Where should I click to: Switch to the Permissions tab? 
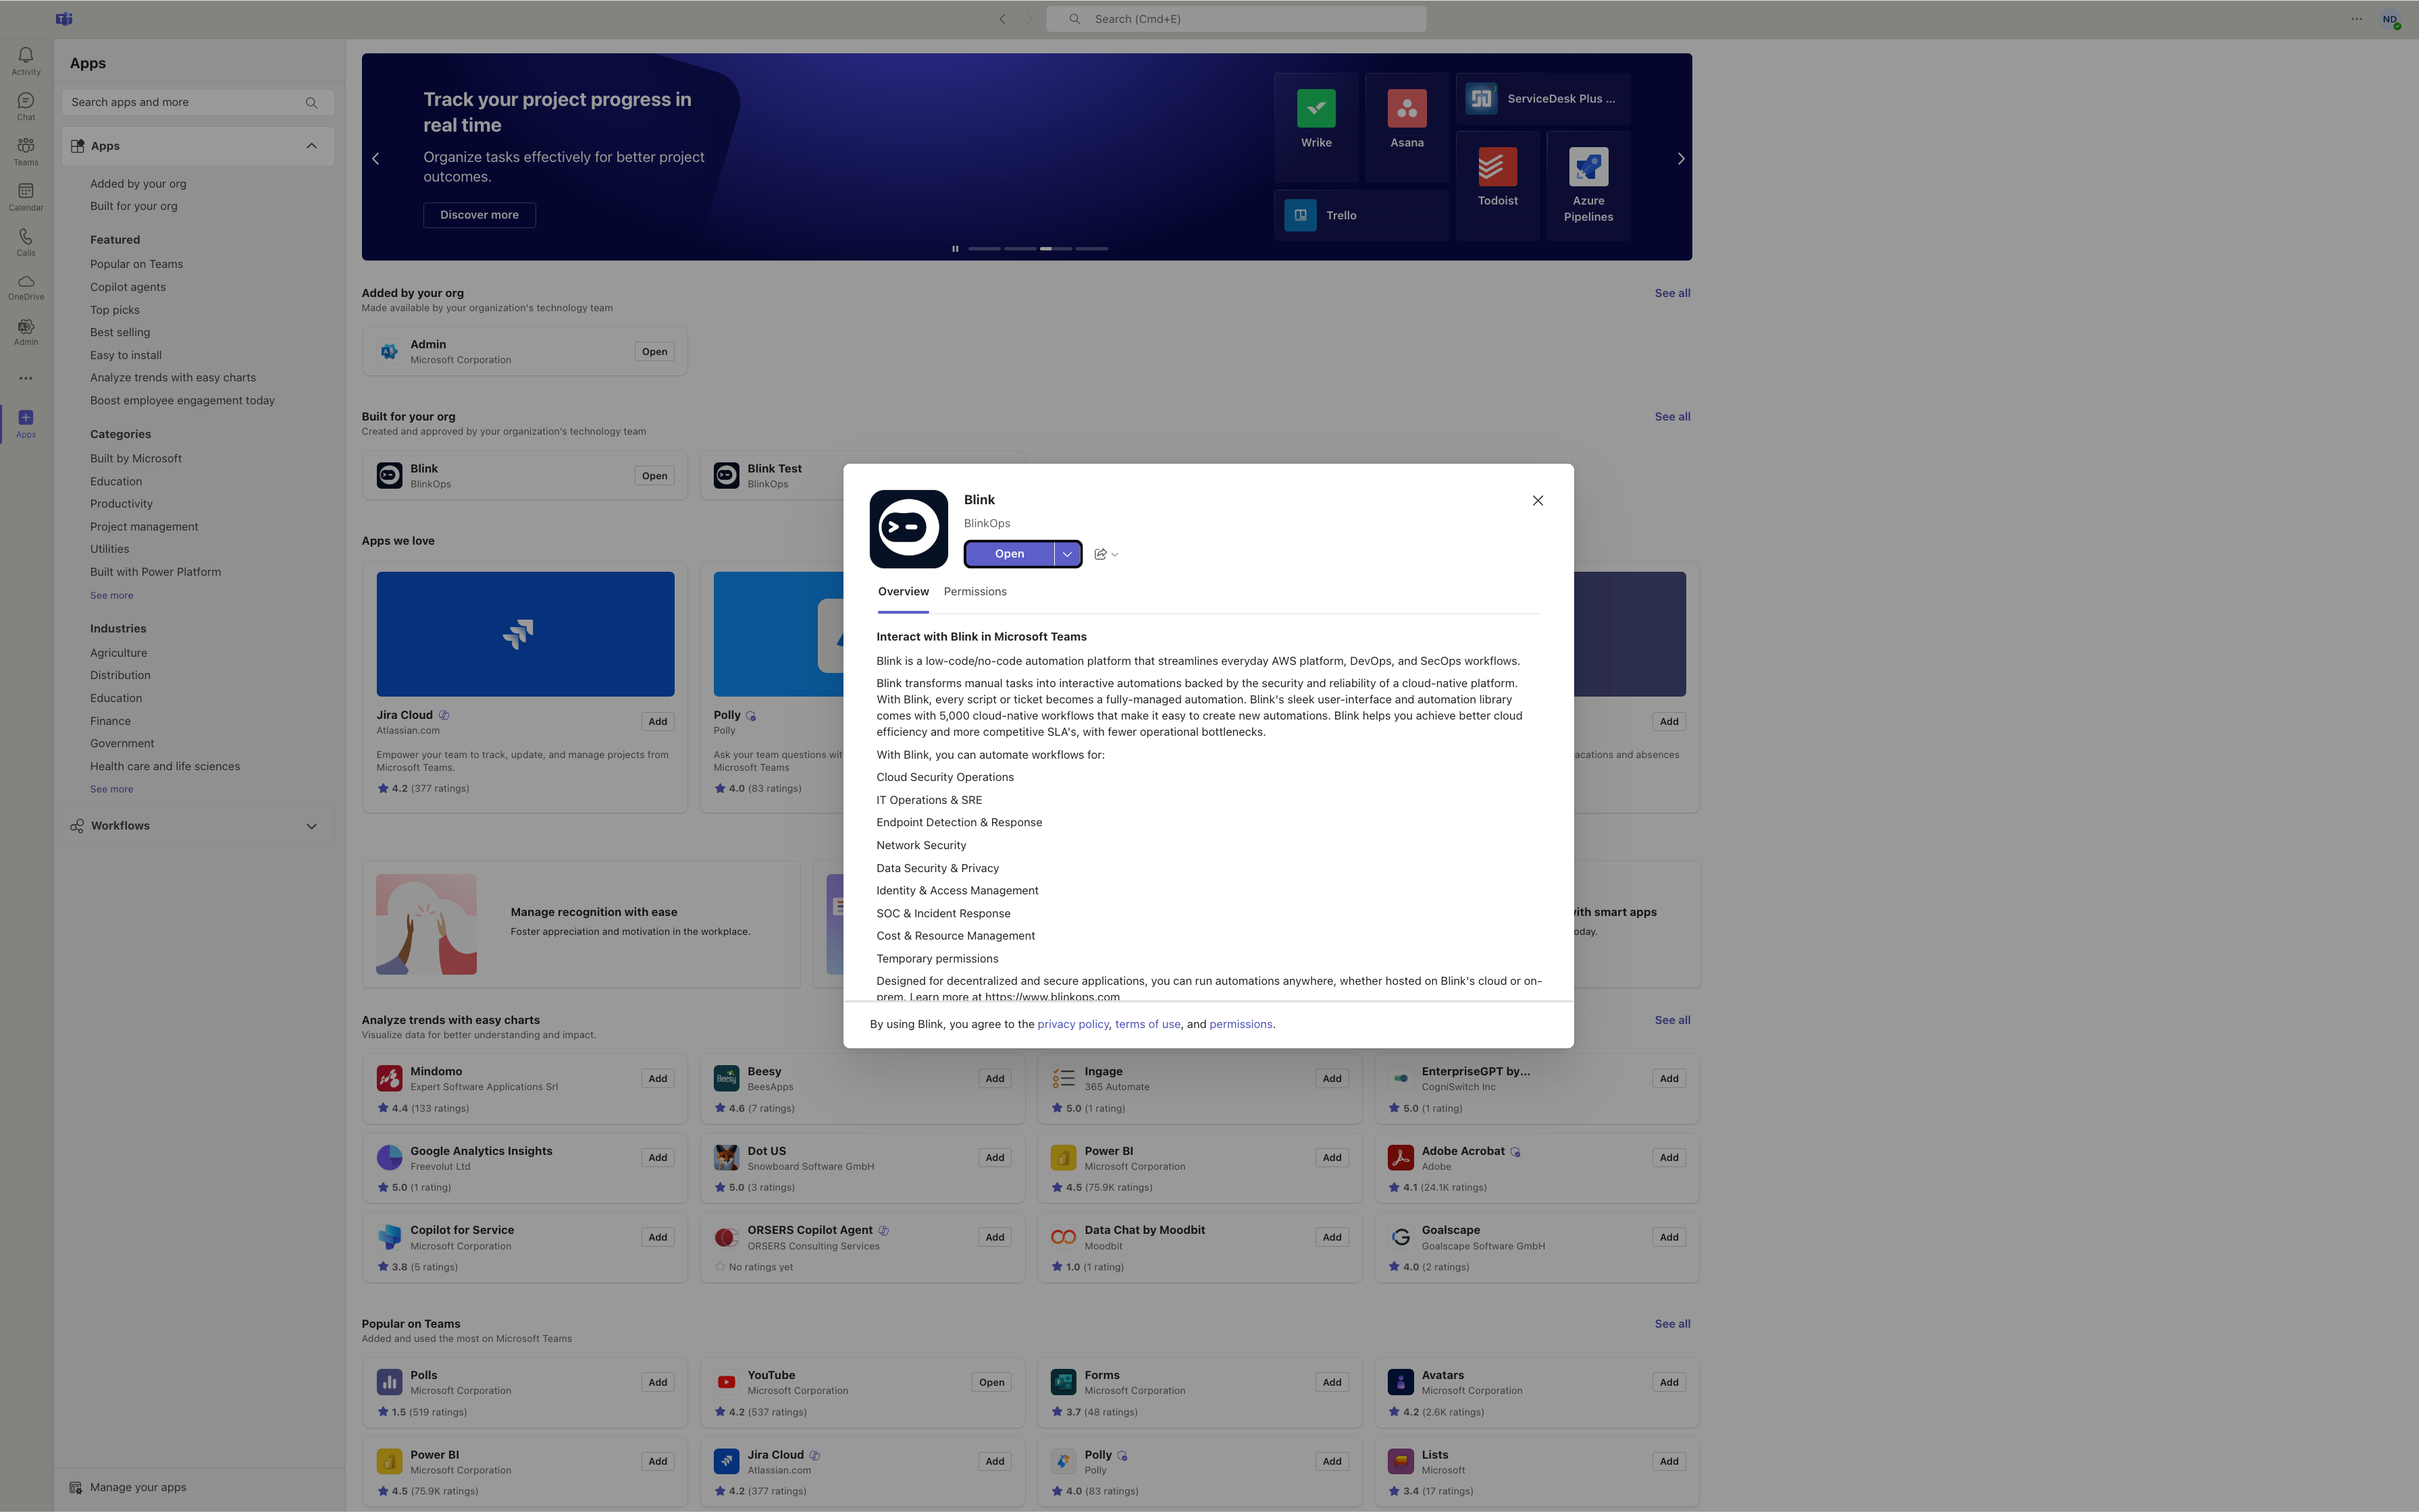974,592
